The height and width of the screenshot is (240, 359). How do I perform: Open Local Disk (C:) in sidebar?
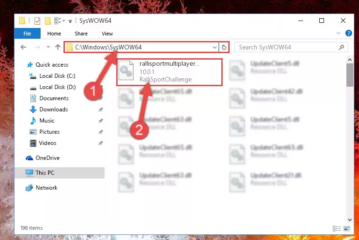coord(52,76)
